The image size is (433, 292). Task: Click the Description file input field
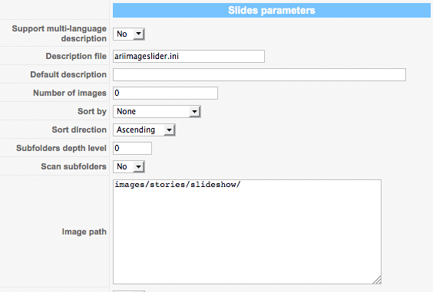(189, 56)
